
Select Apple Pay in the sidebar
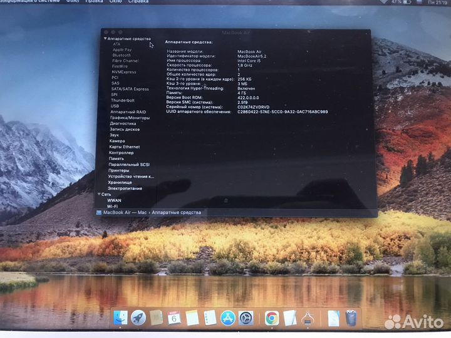coord(122,49)
